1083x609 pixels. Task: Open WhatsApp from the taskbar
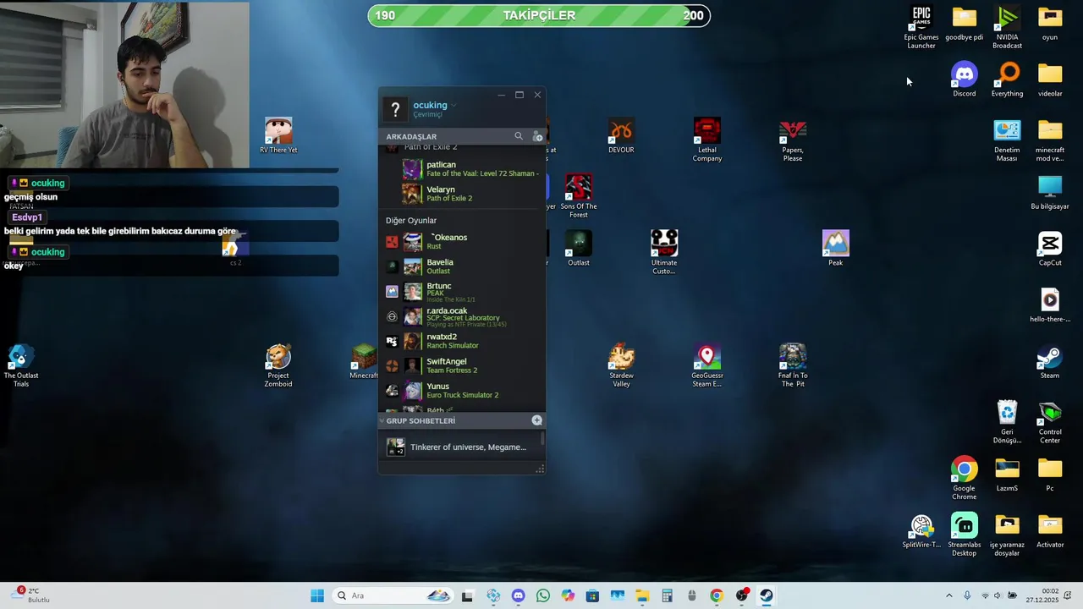tap(543, 595)
